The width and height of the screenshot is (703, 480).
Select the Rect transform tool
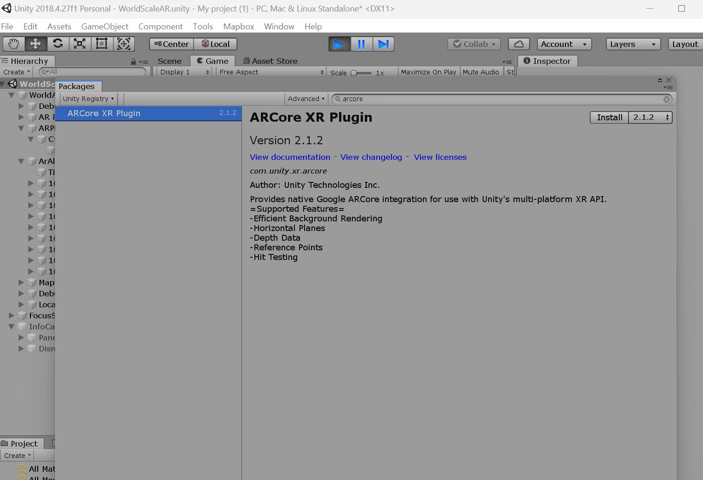click(102, 44)
